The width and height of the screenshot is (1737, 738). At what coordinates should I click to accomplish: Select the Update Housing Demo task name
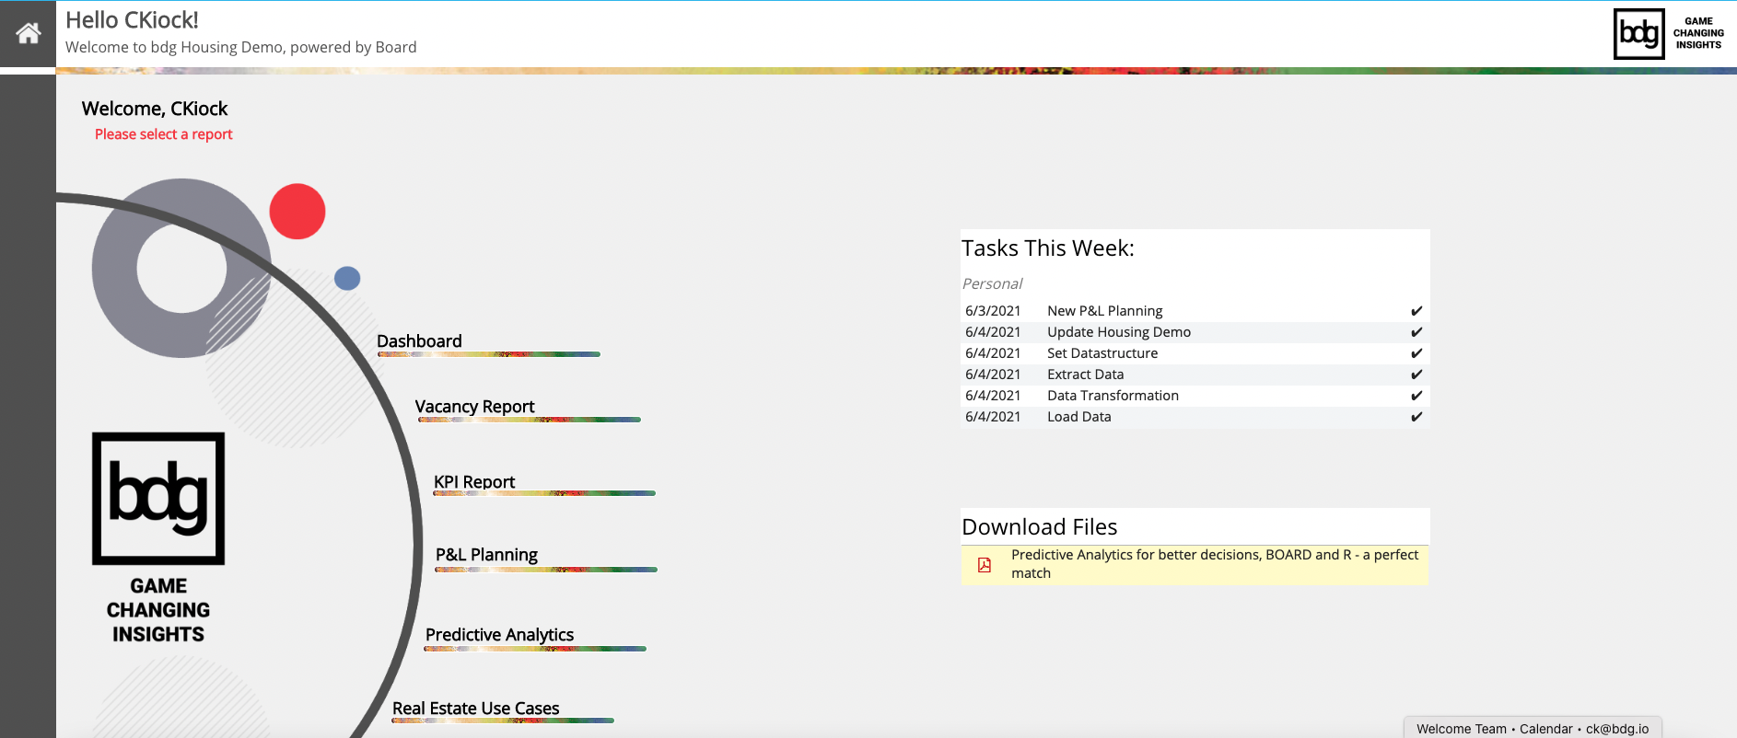click(1119, 332)
